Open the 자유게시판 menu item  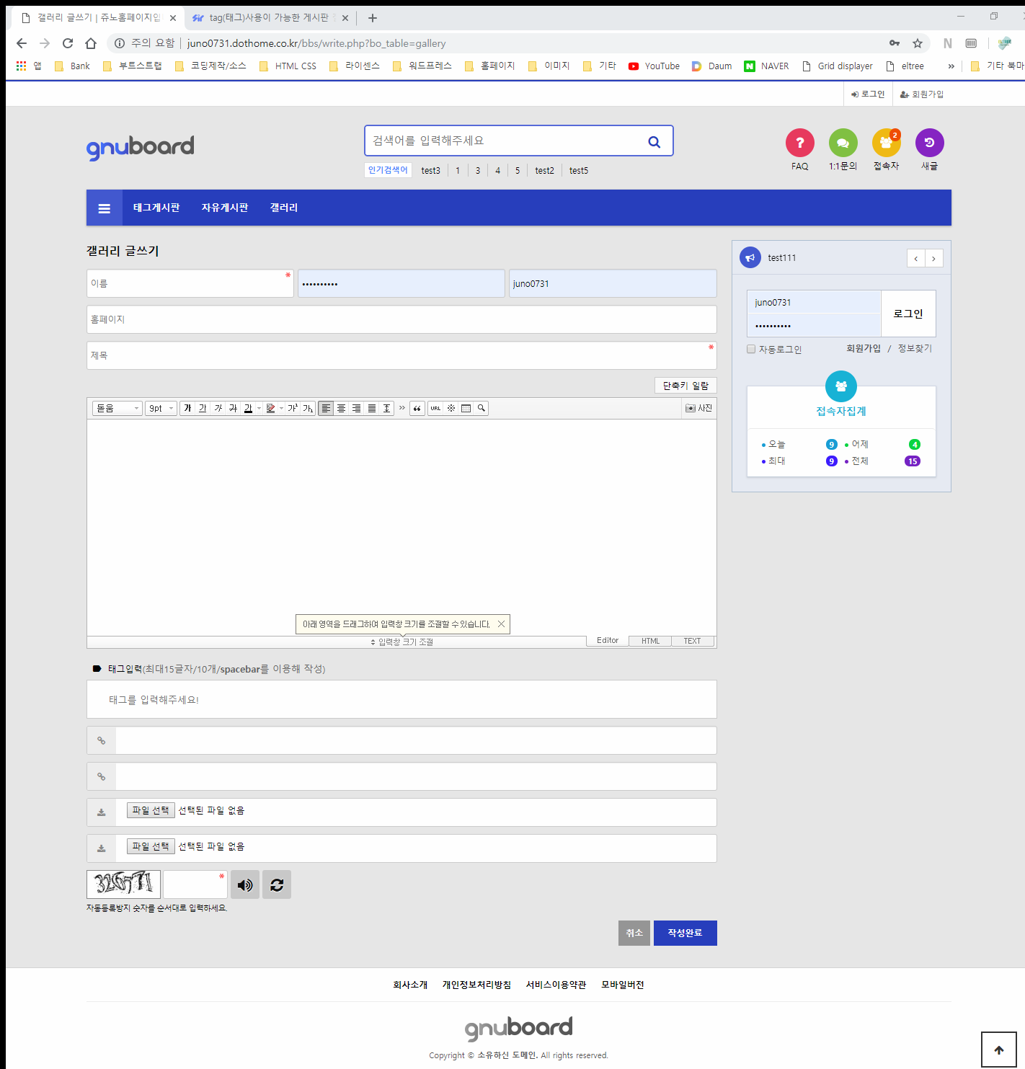click(x=224, y=208)
